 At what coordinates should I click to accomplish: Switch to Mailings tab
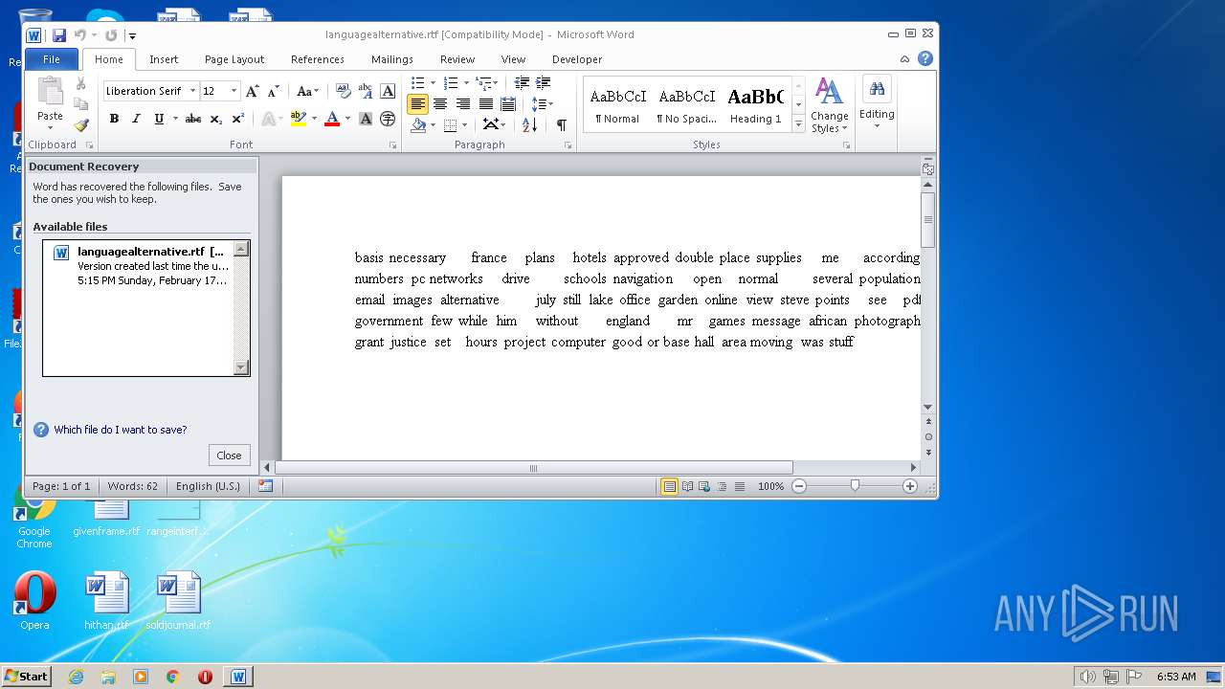pyautogui.click(x=392, y=59)
